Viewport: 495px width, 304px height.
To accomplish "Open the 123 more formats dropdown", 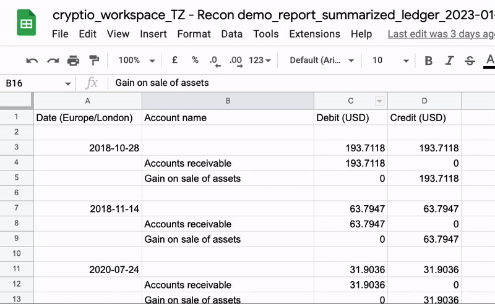I will coord(260,60).
